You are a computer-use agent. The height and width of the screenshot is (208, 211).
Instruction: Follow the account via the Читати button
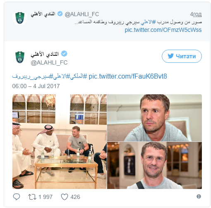pos(182,56)
